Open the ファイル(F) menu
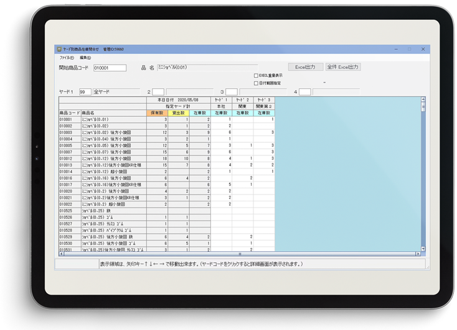The width and height of the screenshot is (457, 330). click(67, 58)
